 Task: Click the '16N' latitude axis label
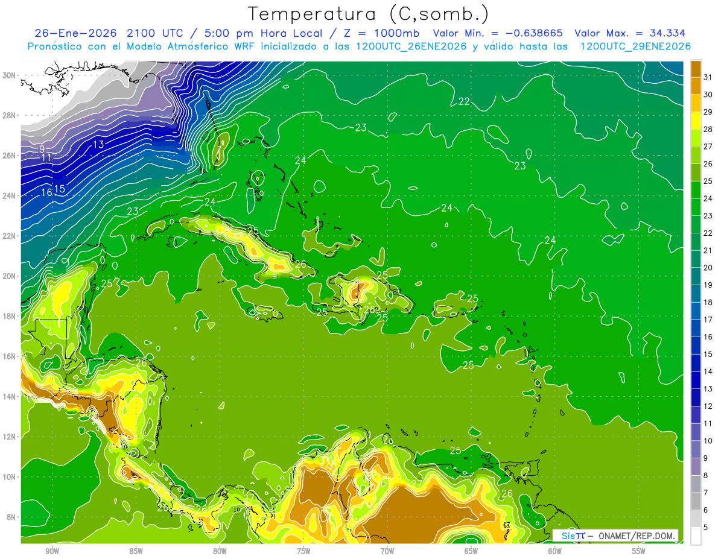click(10, 356)
